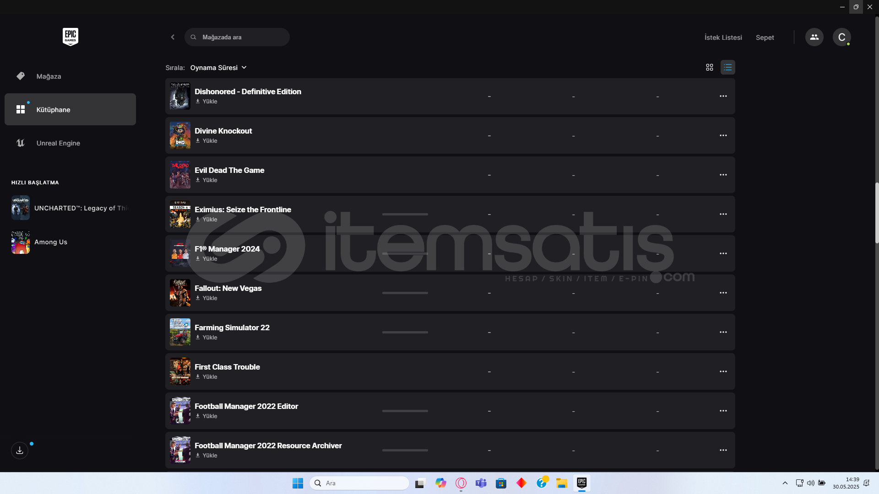Open more options for Dishonored - Definitive Edition
879x494 pixels.
click(x=723, y=96)
